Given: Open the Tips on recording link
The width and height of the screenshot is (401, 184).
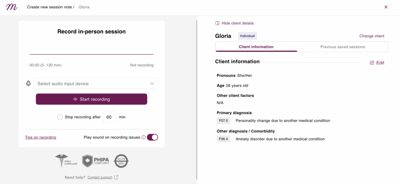Looking at the screenshot, I should 41,137.
